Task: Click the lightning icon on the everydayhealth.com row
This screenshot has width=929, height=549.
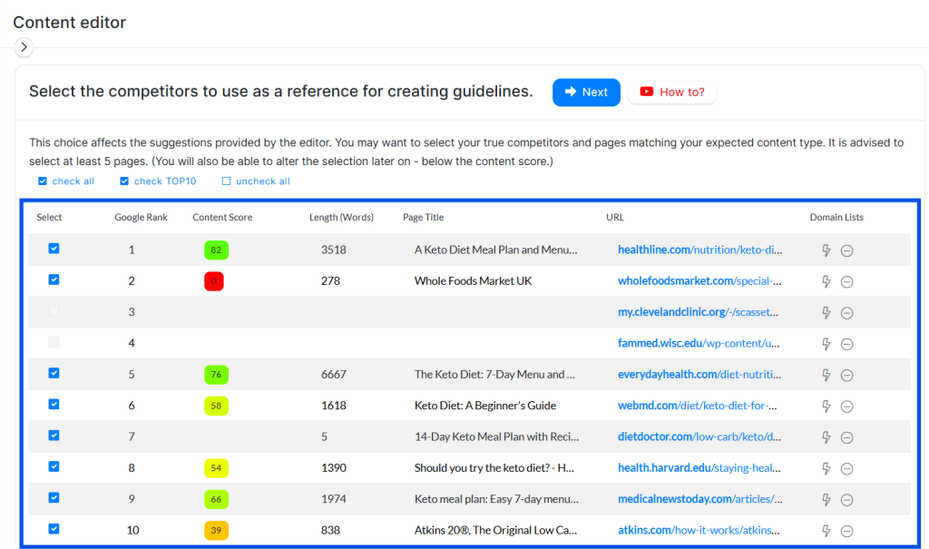Action: 826,375
